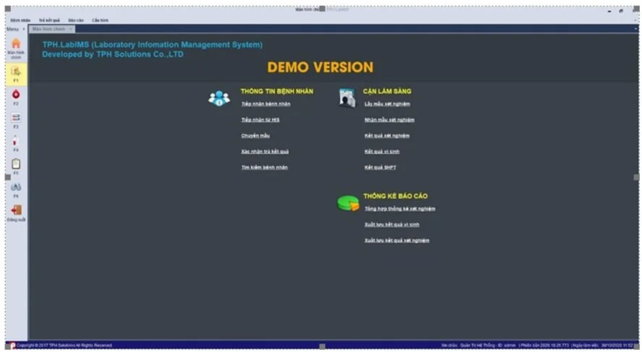
Task: Click the TPH logo icon in status bar
Action: point(13,345)
